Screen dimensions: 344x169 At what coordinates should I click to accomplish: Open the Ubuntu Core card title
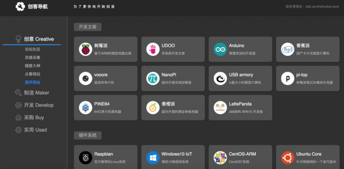pos(309,154)
